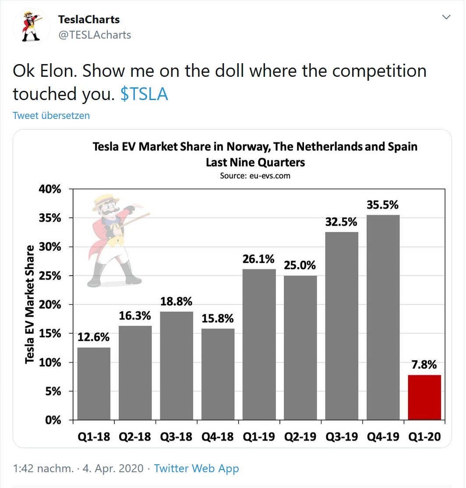Click the red Q1-20 bar
The height and width of the screenshot is (488, 466).
[x=424, y=397]
